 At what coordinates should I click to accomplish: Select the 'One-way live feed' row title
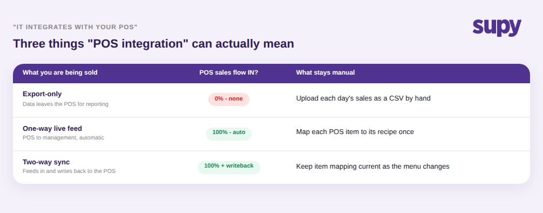point(52,129)
